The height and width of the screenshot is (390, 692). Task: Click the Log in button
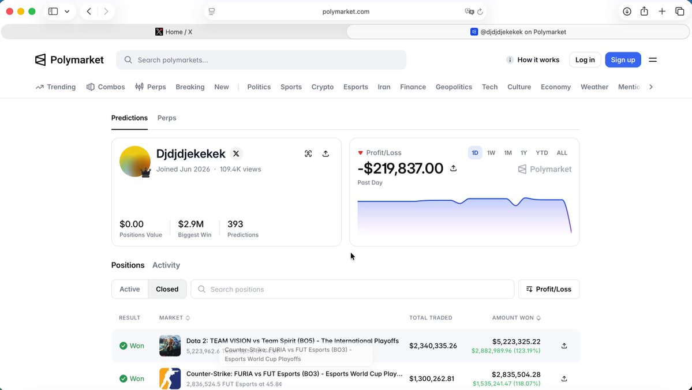(x=585, y=60)
